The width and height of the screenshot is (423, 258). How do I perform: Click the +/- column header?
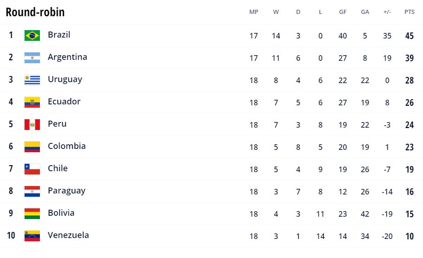click(387, 12)
